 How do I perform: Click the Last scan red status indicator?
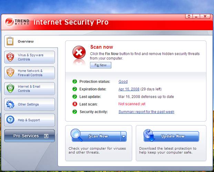pyautogui.click(x=74, y=104)
